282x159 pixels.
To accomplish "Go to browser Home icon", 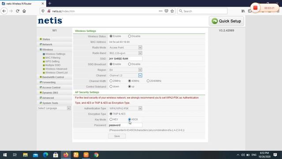I will point(24,11).
